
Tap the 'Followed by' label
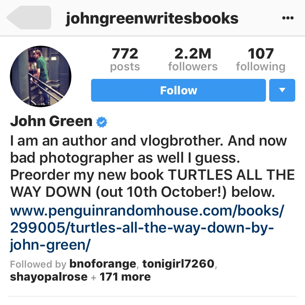[x=38, y=264]
